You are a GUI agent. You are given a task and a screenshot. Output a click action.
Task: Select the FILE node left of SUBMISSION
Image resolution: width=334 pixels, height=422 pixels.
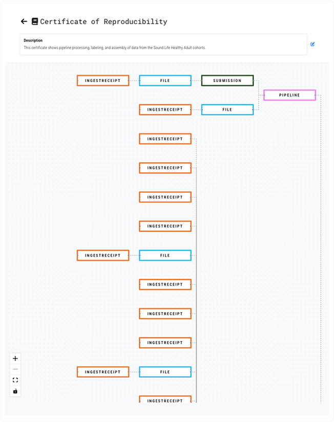[x=165, y=81]
